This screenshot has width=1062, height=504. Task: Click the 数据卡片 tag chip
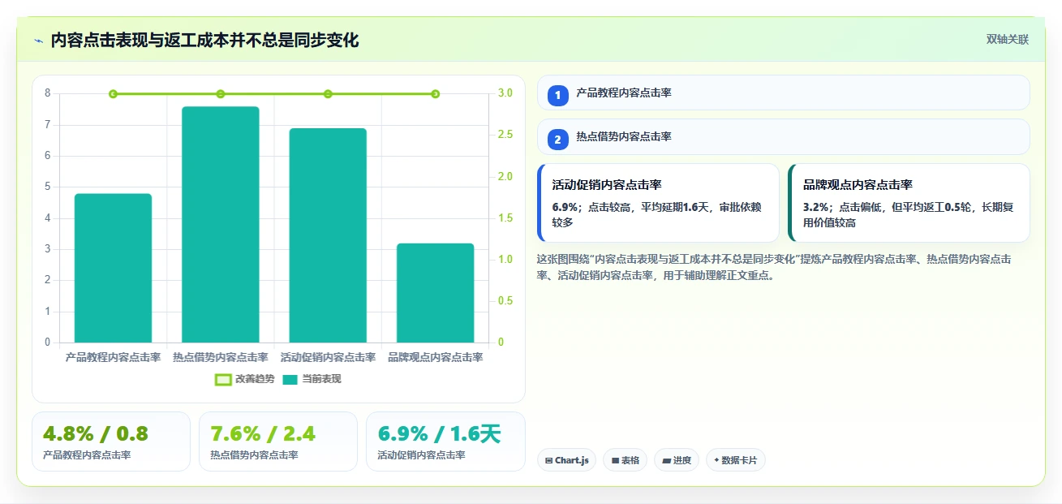coord(735,460)
